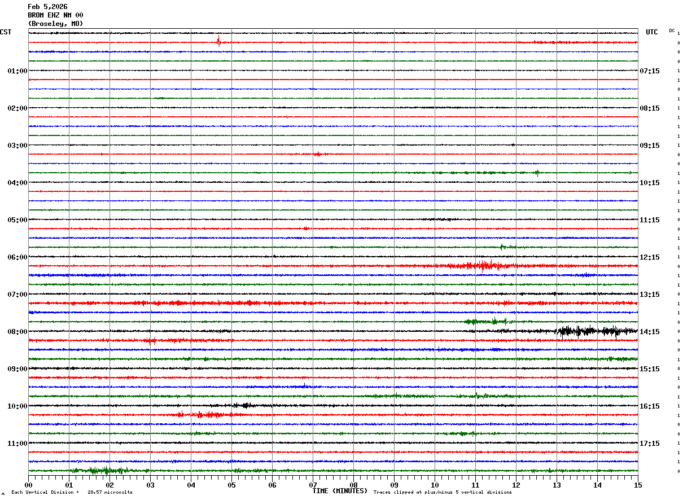This screenshot has width=683, height=500.
Task: Select the 09:00 CST time label
Action: click(17, 369)
